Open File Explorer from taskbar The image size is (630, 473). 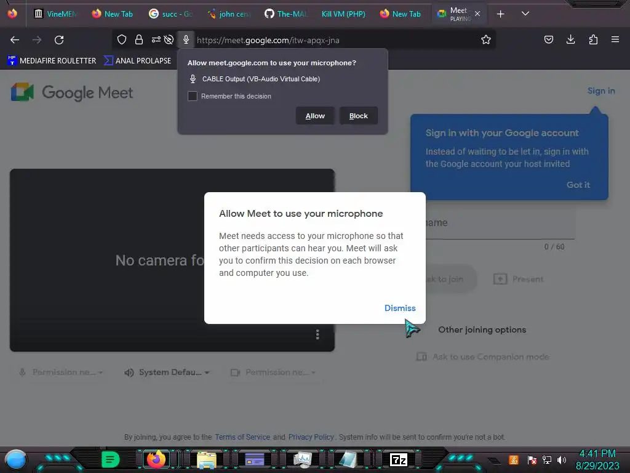pyautogui.click(x=206, y=459)
